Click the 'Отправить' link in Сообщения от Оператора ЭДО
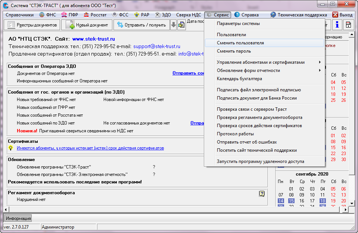Screen dimensions: 358x233 point(188,73)
